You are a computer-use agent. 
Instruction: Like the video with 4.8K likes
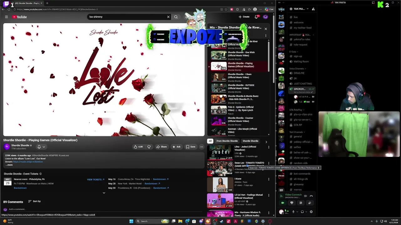point(138,147)
